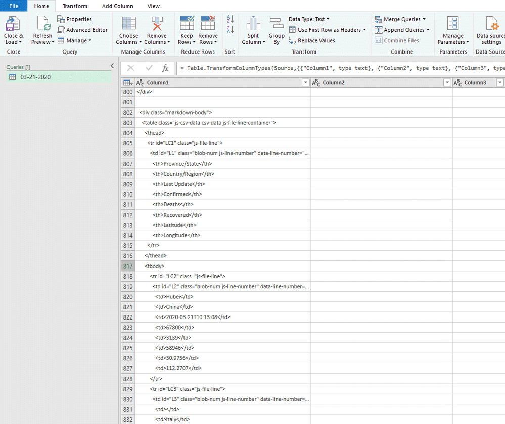Image resolution: width=505 pixels, height=424 pixels.
Task: Click the Combine Files button
Action: pos(397,40)
